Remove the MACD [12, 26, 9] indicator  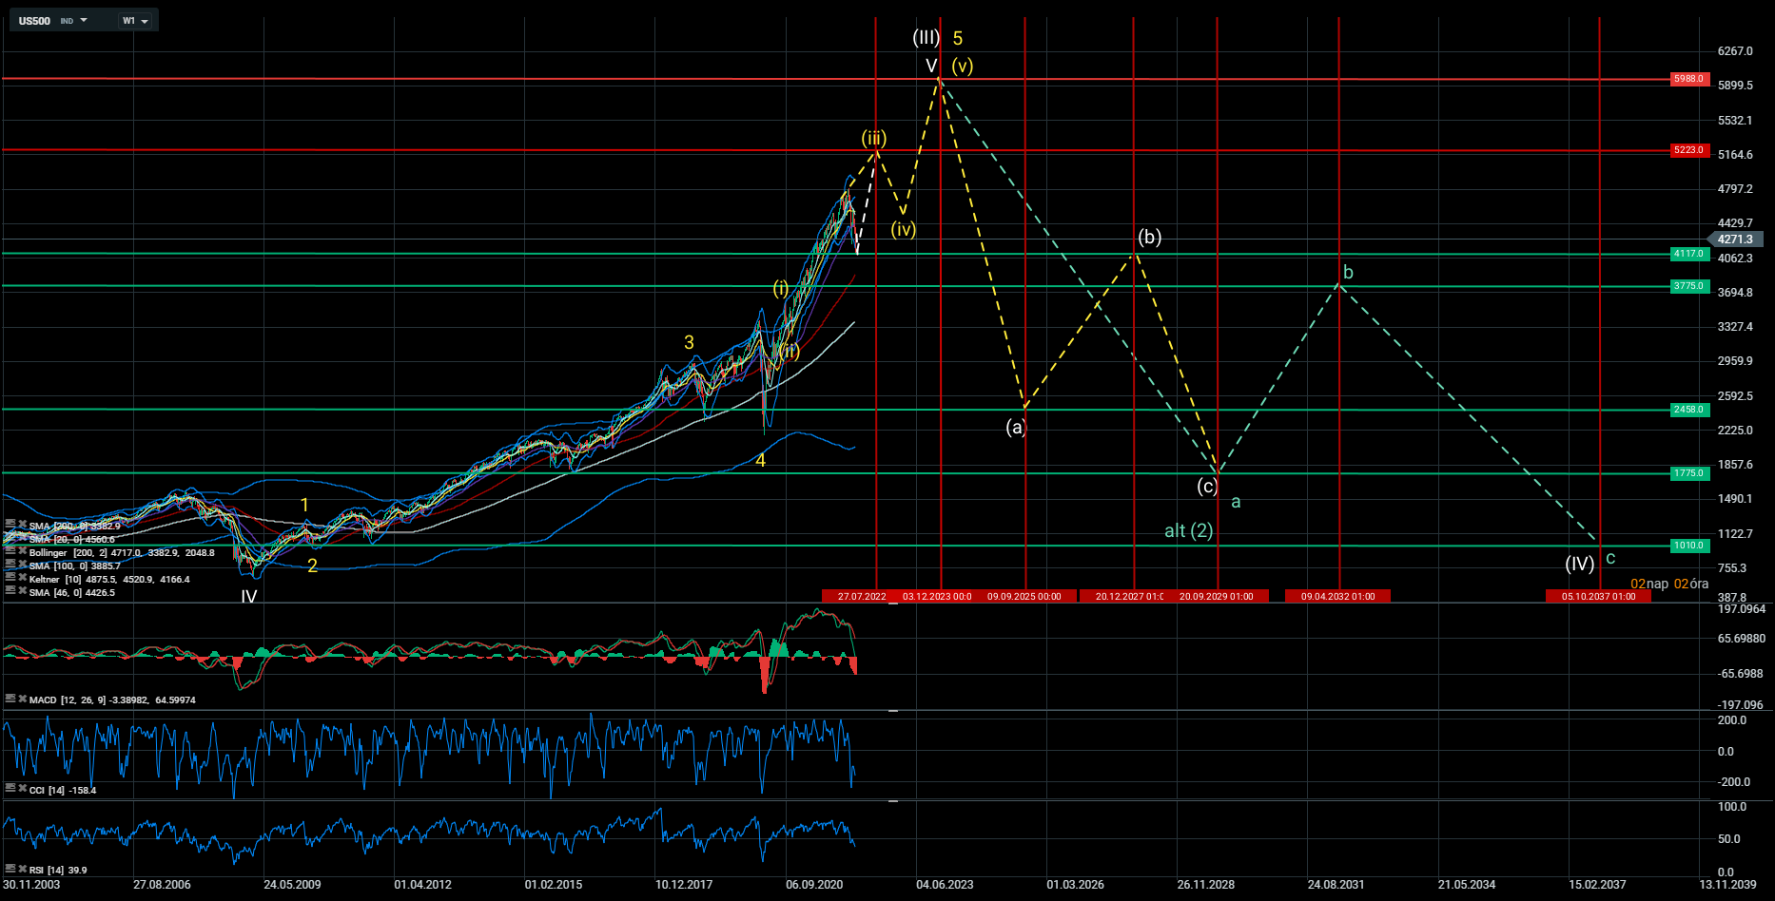(23, 699)
